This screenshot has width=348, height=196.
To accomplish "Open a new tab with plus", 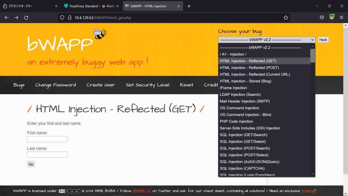I will pos(189,6).
